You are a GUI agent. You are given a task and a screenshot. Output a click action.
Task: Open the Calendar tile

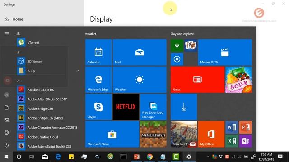98,52
